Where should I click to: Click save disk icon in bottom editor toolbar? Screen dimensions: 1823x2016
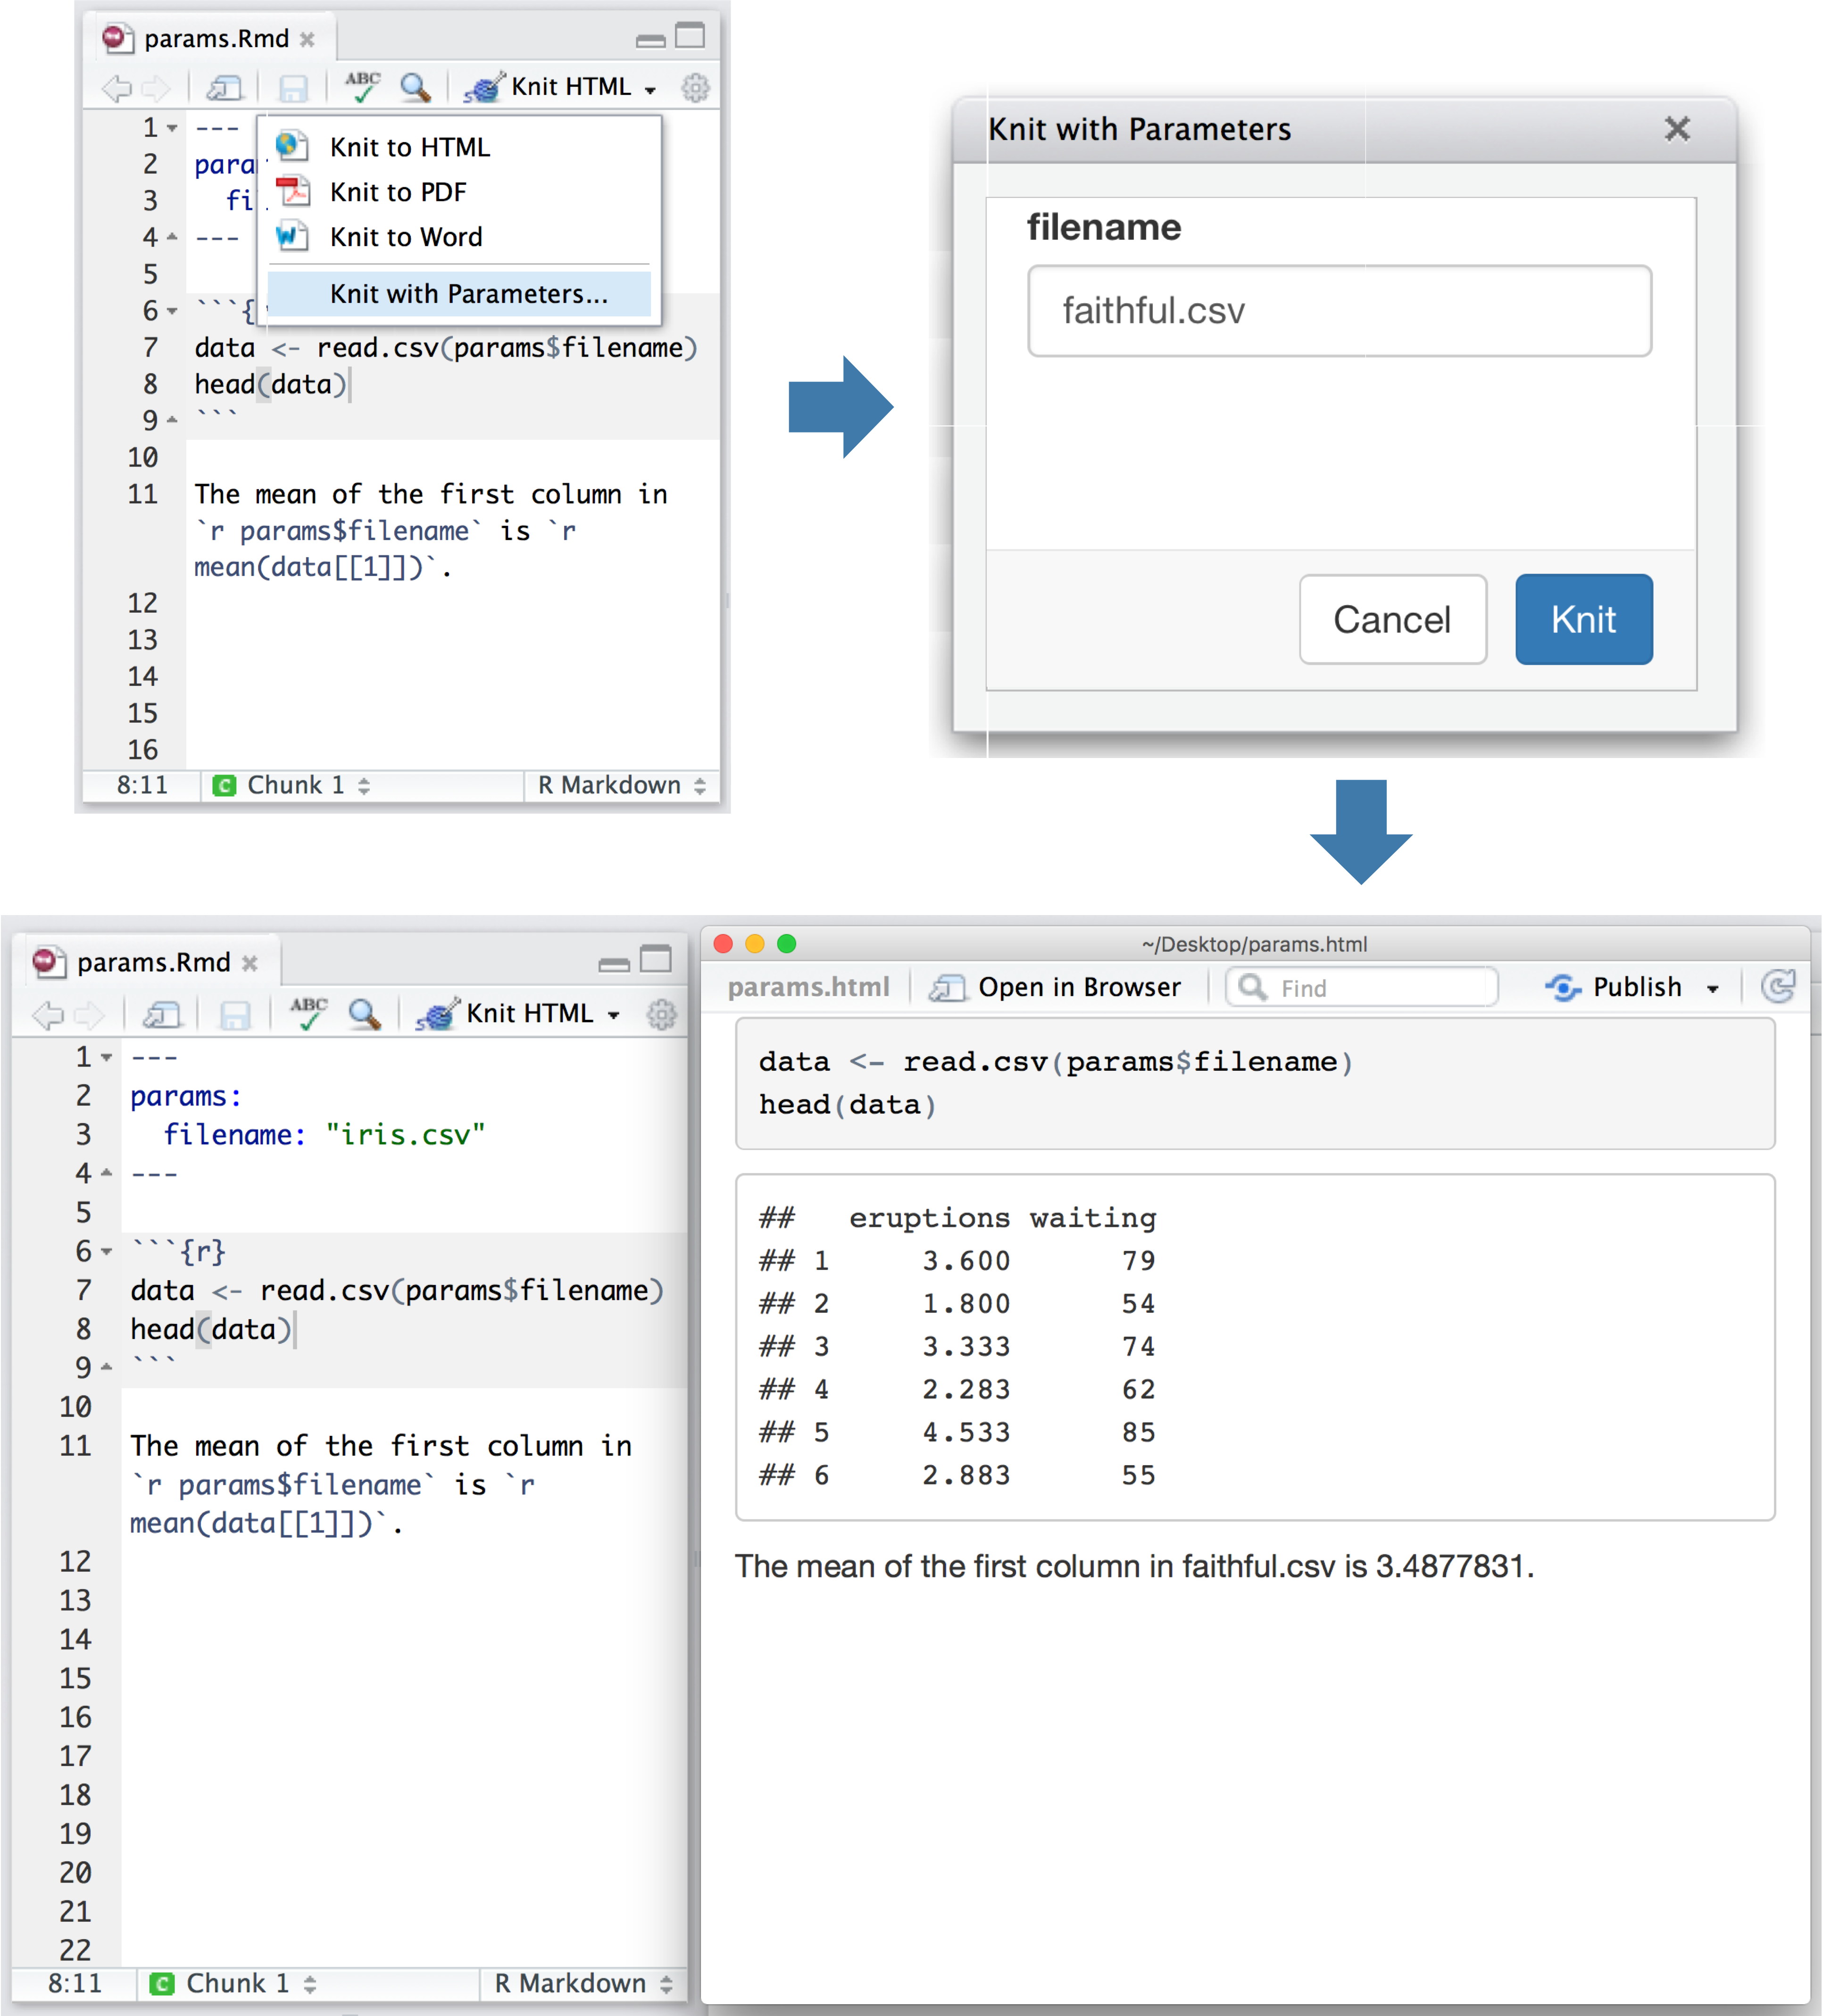235,1015
